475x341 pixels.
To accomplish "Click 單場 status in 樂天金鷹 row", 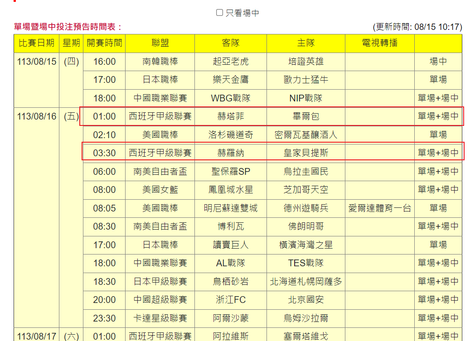I will 438,80.
